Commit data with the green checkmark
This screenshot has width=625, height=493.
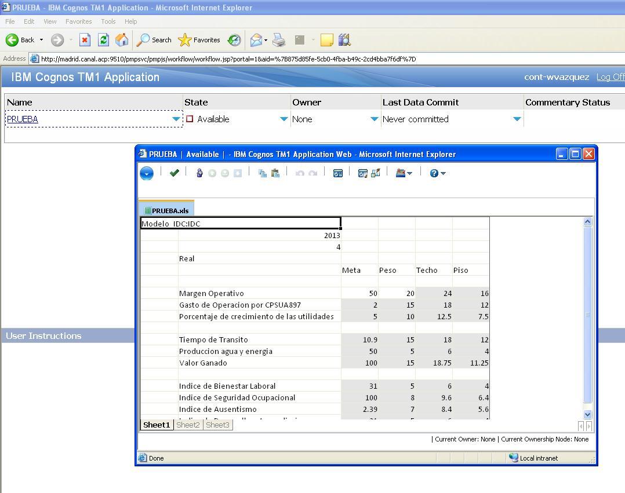pyautogui.click(x=174, y=173)
